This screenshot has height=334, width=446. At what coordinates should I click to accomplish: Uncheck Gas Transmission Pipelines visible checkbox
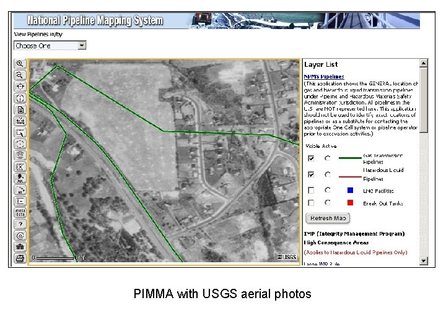311,158
